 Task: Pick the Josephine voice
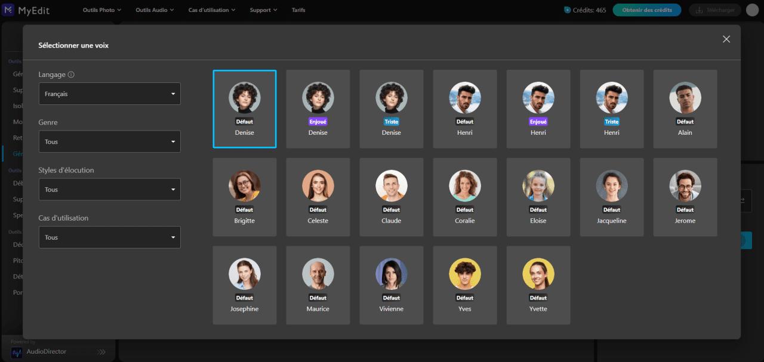point(245,286)
